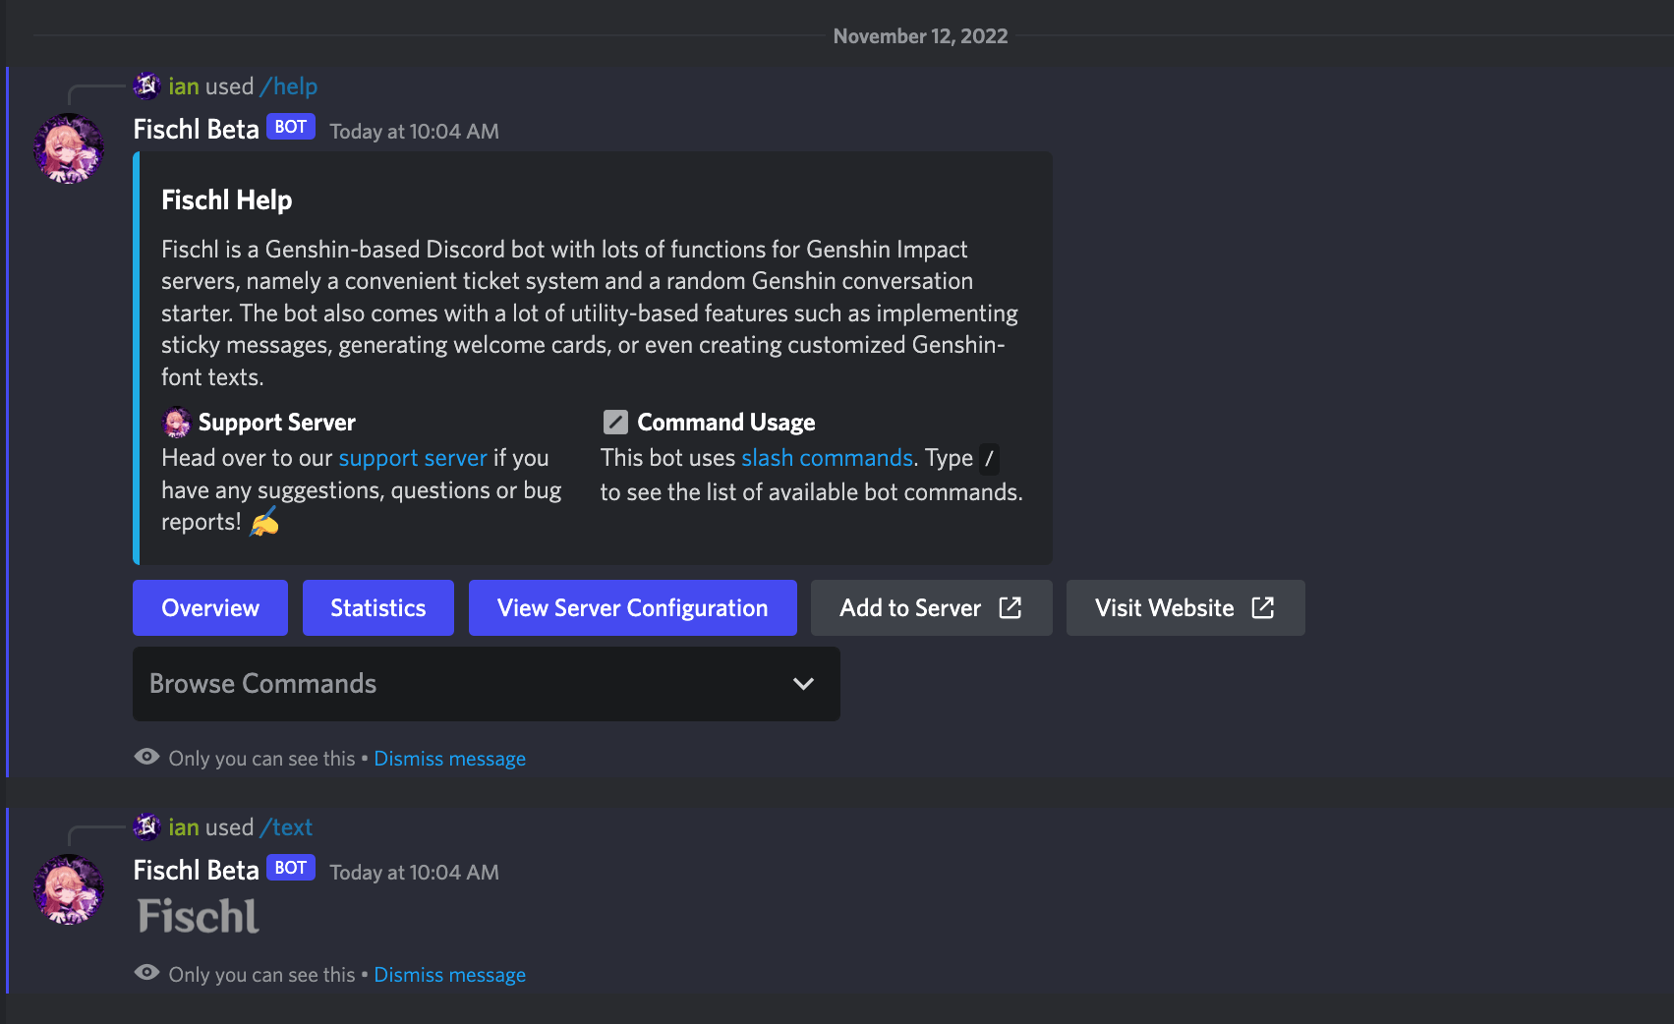
Task: Dismiss the Fischl Help message
Action: click(x=449, y=759)
